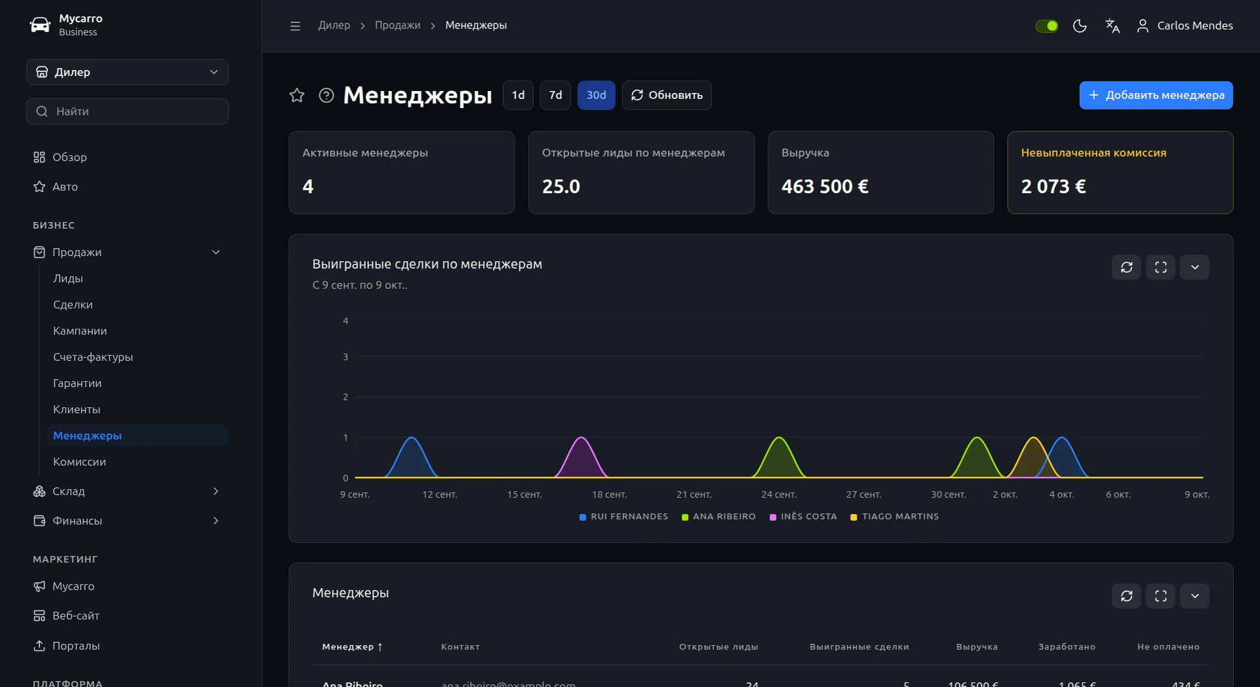Image resolution: width=1260 pixels, height=687 pixels.
Task: Toggle Inês Costa series in legend
Action: click(x=803, y=517)
